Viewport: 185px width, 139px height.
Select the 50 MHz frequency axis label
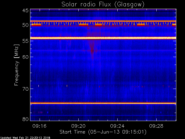click(x=25, y=25)
